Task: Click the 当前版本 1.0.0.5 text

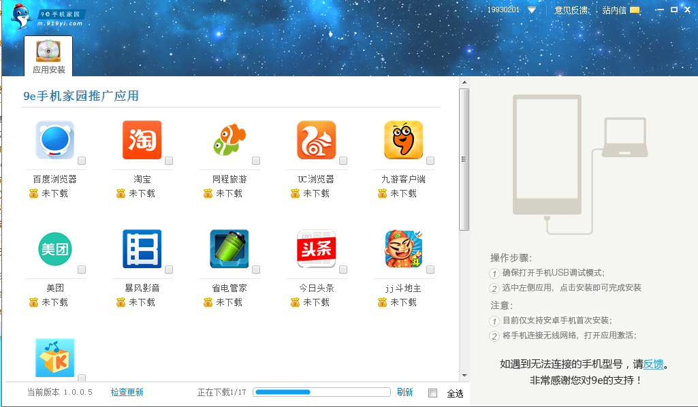Action: pos(60,392)
